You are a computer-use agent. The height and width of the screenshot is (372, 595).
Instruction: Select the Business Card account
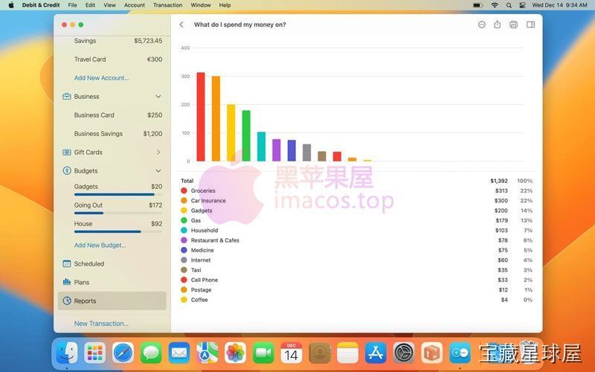[112, 115]
